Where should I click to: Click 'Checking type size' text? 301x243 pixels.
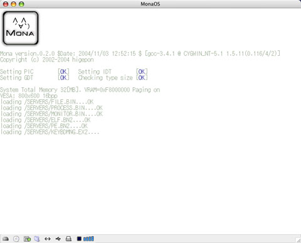105,78
